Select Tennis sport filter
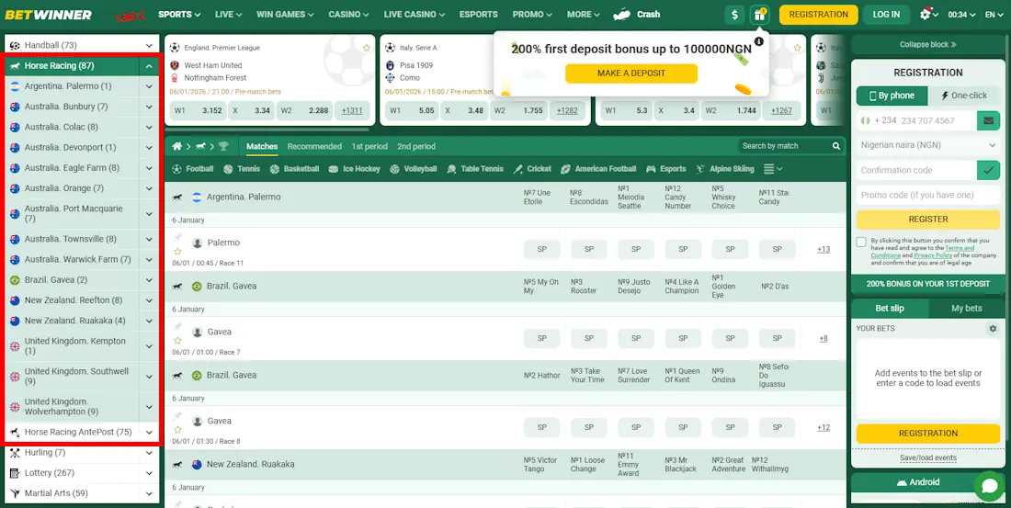 (x=242, y=169)
